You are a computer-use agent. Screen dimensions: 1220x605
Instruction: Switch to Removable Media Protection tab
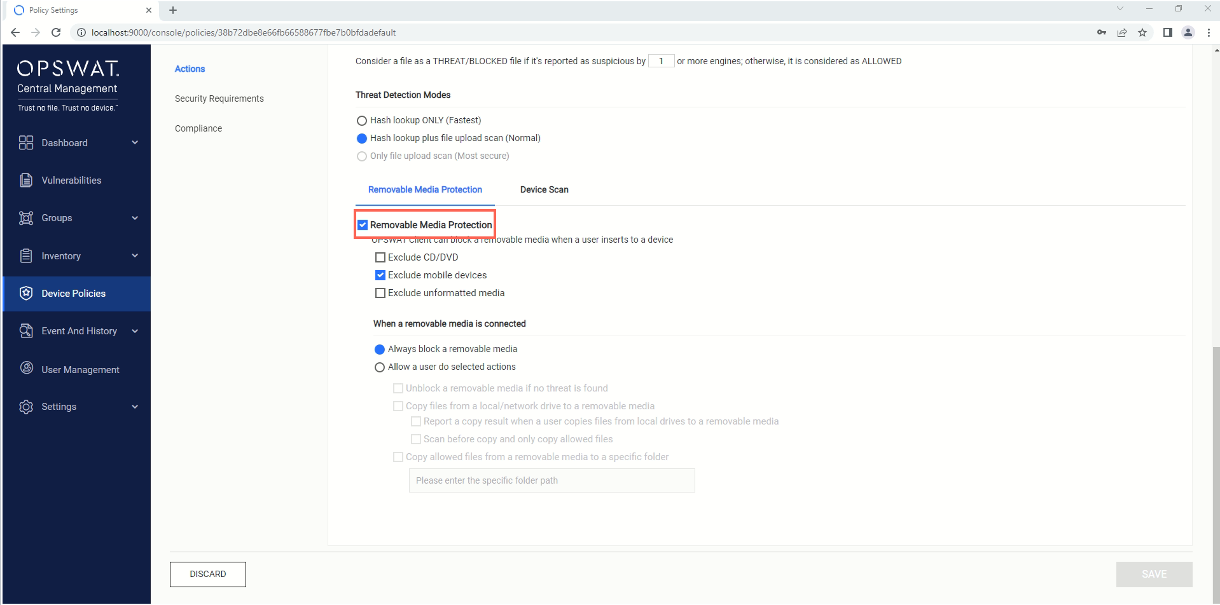[425, 189]
